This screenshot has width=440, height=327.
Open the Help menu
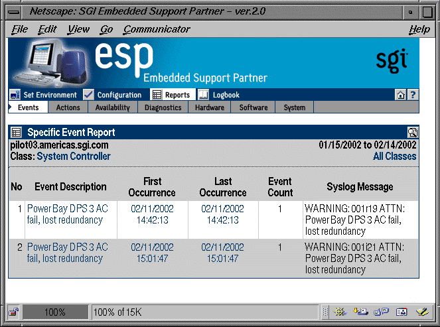(419, 29)
